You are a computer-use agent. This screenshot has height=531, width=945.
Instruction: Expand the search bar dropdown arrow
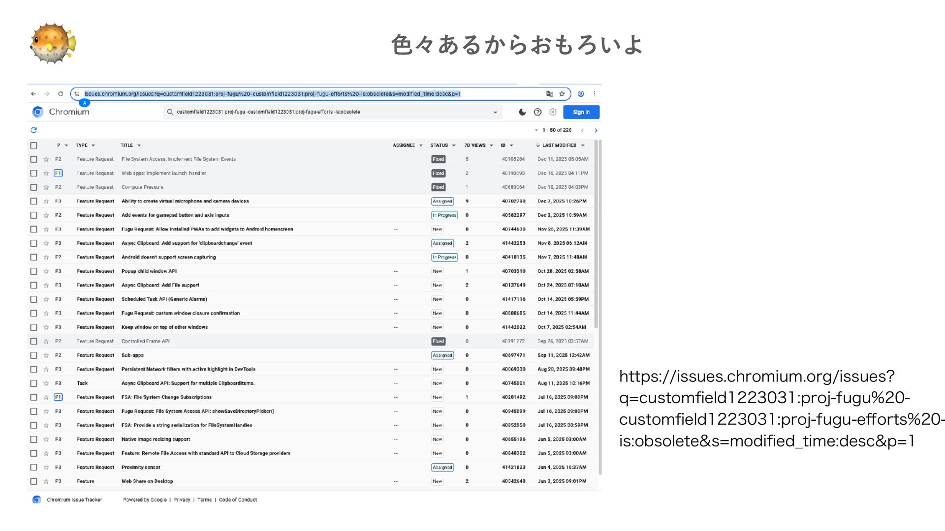pyautogui.click(x=495, y=113)
